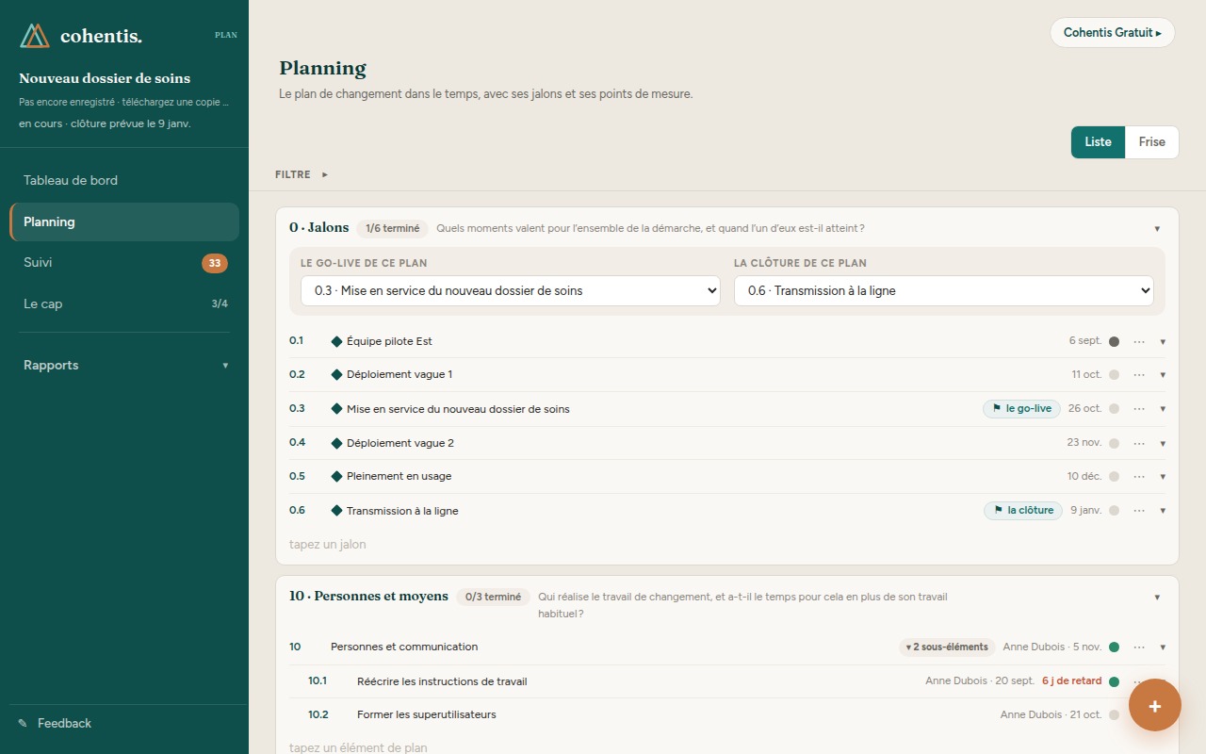Screen dimensions: 1206x754
Task: Click the diamond icon of Équipe pilote Est
Action: pos(336,341)
